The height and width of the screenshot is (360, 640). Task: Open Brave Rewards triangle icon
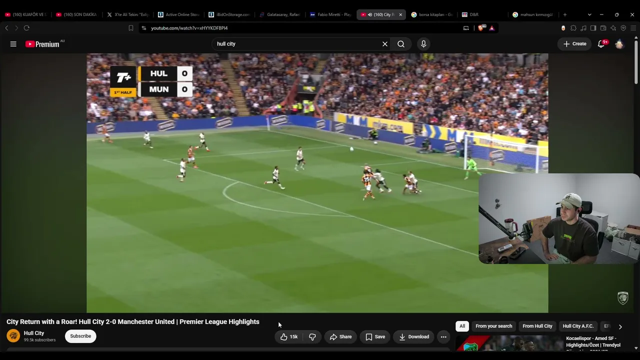tap(492, 28)
